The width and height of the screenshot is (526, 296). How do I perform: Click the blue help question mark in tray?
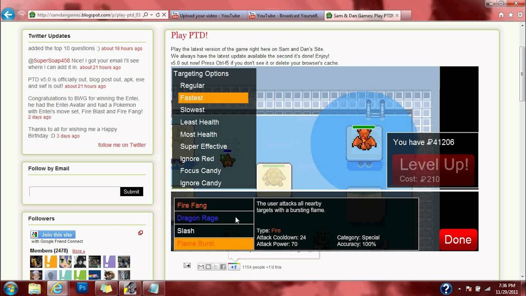pyautogui.click(x=446, y=288)
